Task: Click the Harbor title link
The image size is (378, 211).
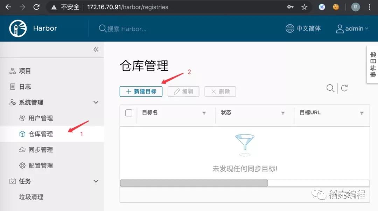Action: 45,28
